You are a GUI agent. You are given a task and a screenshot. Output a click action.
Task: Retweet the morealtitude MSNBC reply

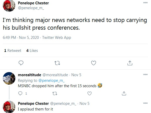coord(55,94)
